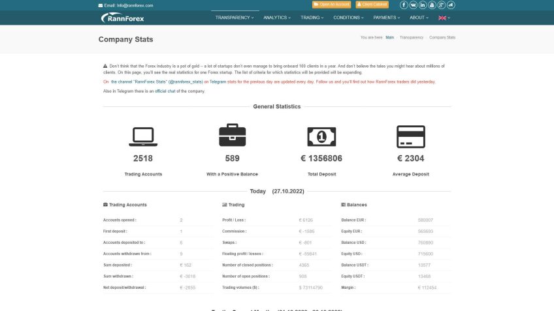Open the VK social icon
Viewport: 554px width, 311px height.
[414, 5]
